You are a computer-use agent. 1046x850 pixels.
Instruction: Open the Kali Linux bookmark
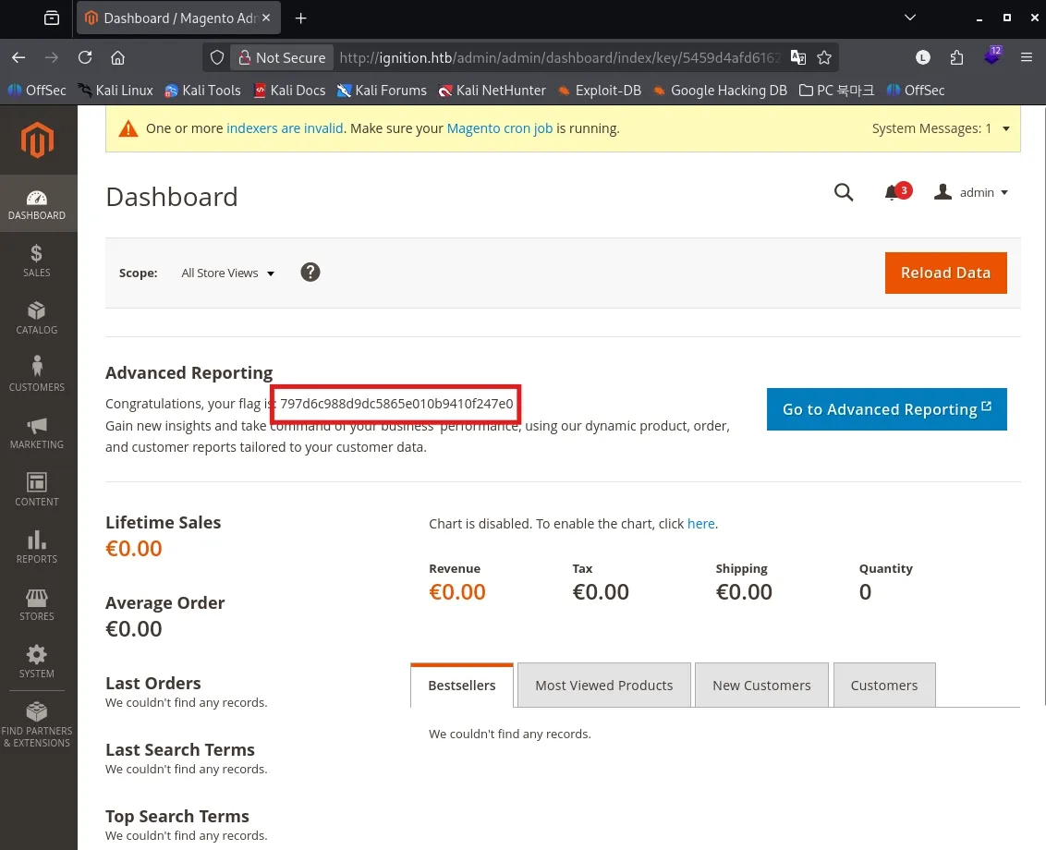coord(116,90)
